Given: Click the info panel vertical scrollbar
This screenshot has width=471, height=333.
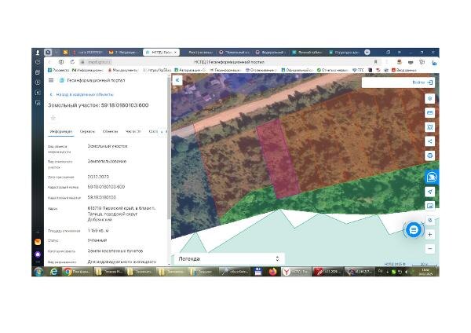Looking at the screenshot, I should [x=169, y=148].
